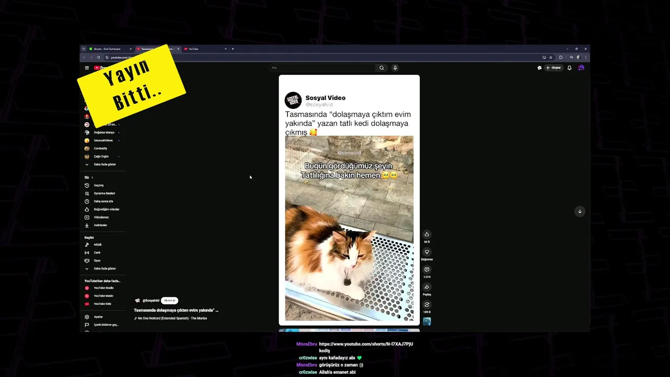
Task: Click the Abone ol subscribe button
Action: point(170,301)
